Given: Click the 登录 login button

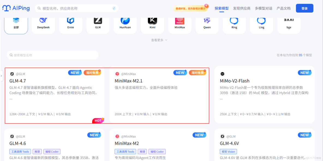Looking at the screenshot, I should click(x=304, y=8).
